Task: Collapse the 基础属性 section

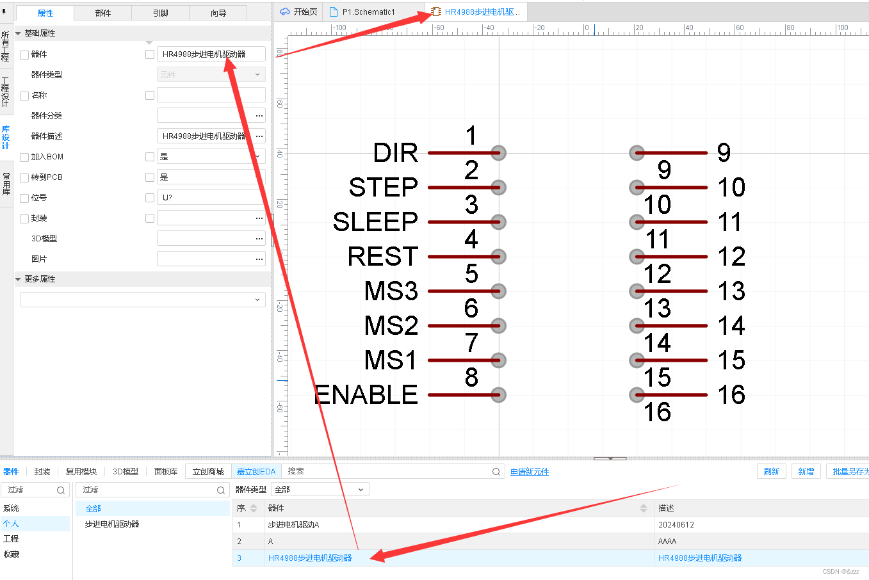Action: pyautogui.click(x=18, y=33)
